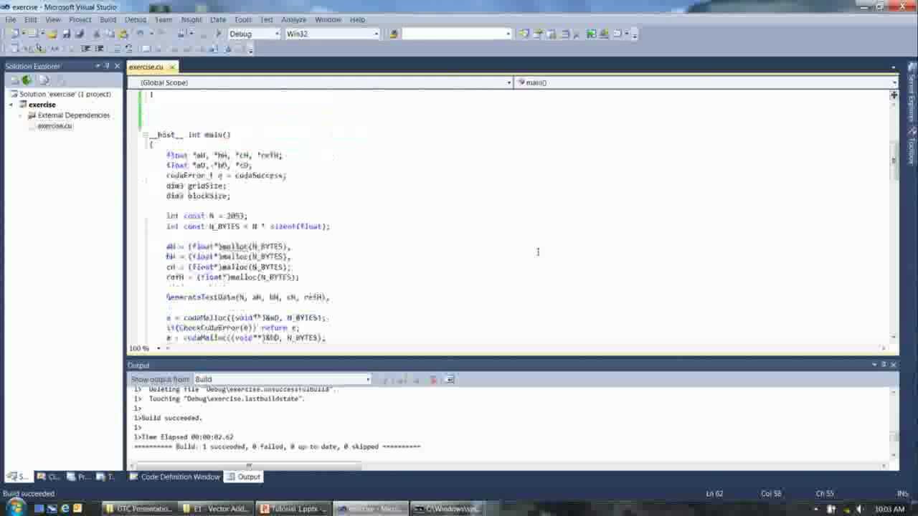Collapse the exercise project node
Image resolution: width=918 pixels, height=516 pixels.
(11, 105)
